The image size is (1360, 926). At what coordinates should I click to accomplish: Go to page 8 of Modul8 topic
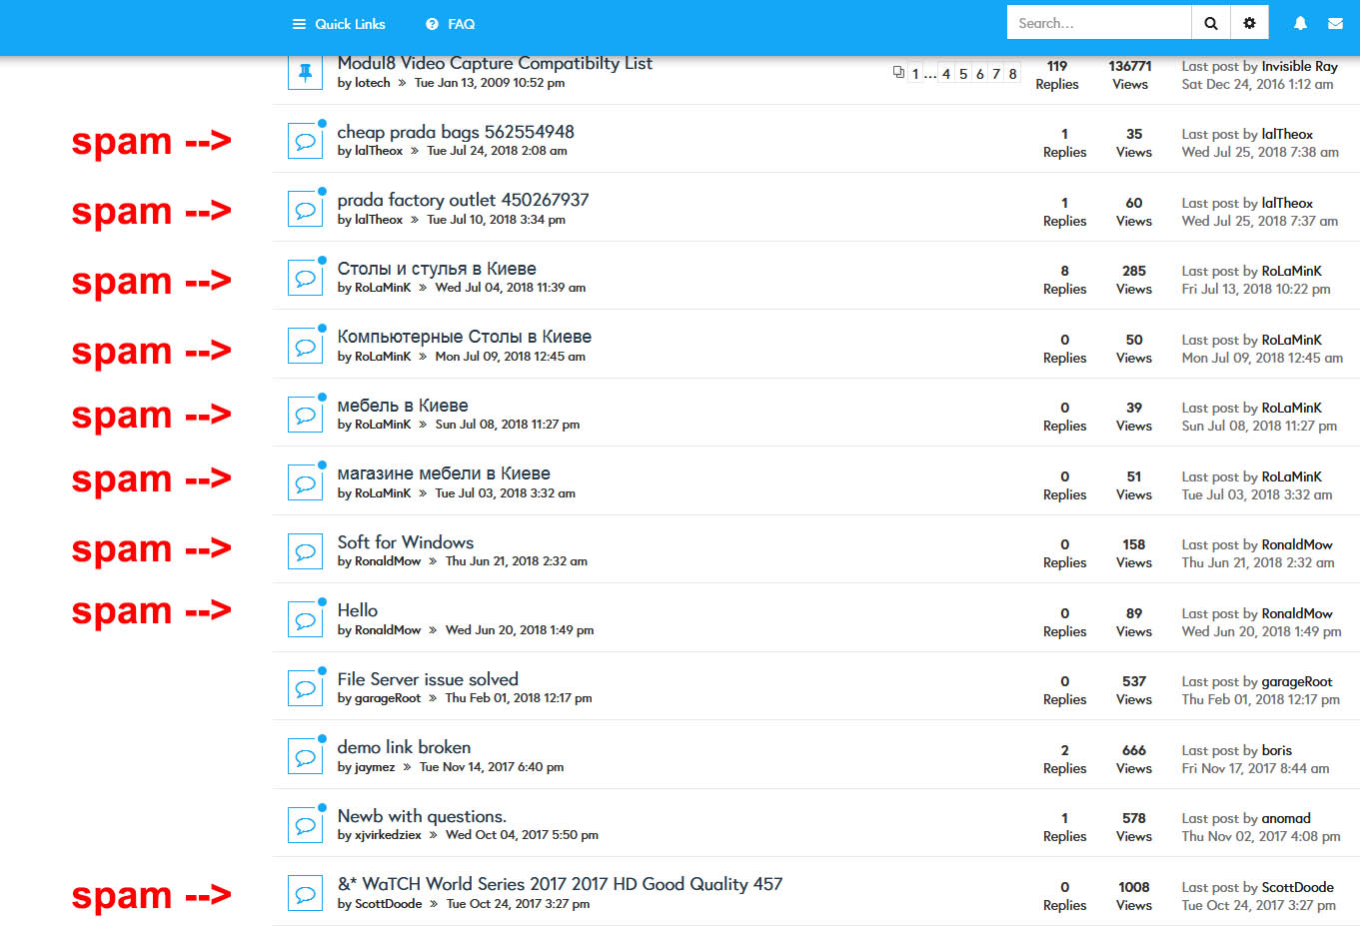pyautogui.click(x=1012, y=74)
